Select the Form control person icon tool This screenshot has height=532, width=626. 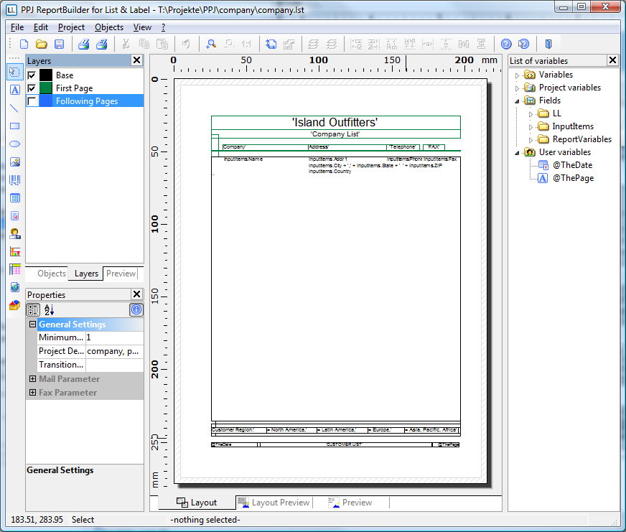point(15,233)
